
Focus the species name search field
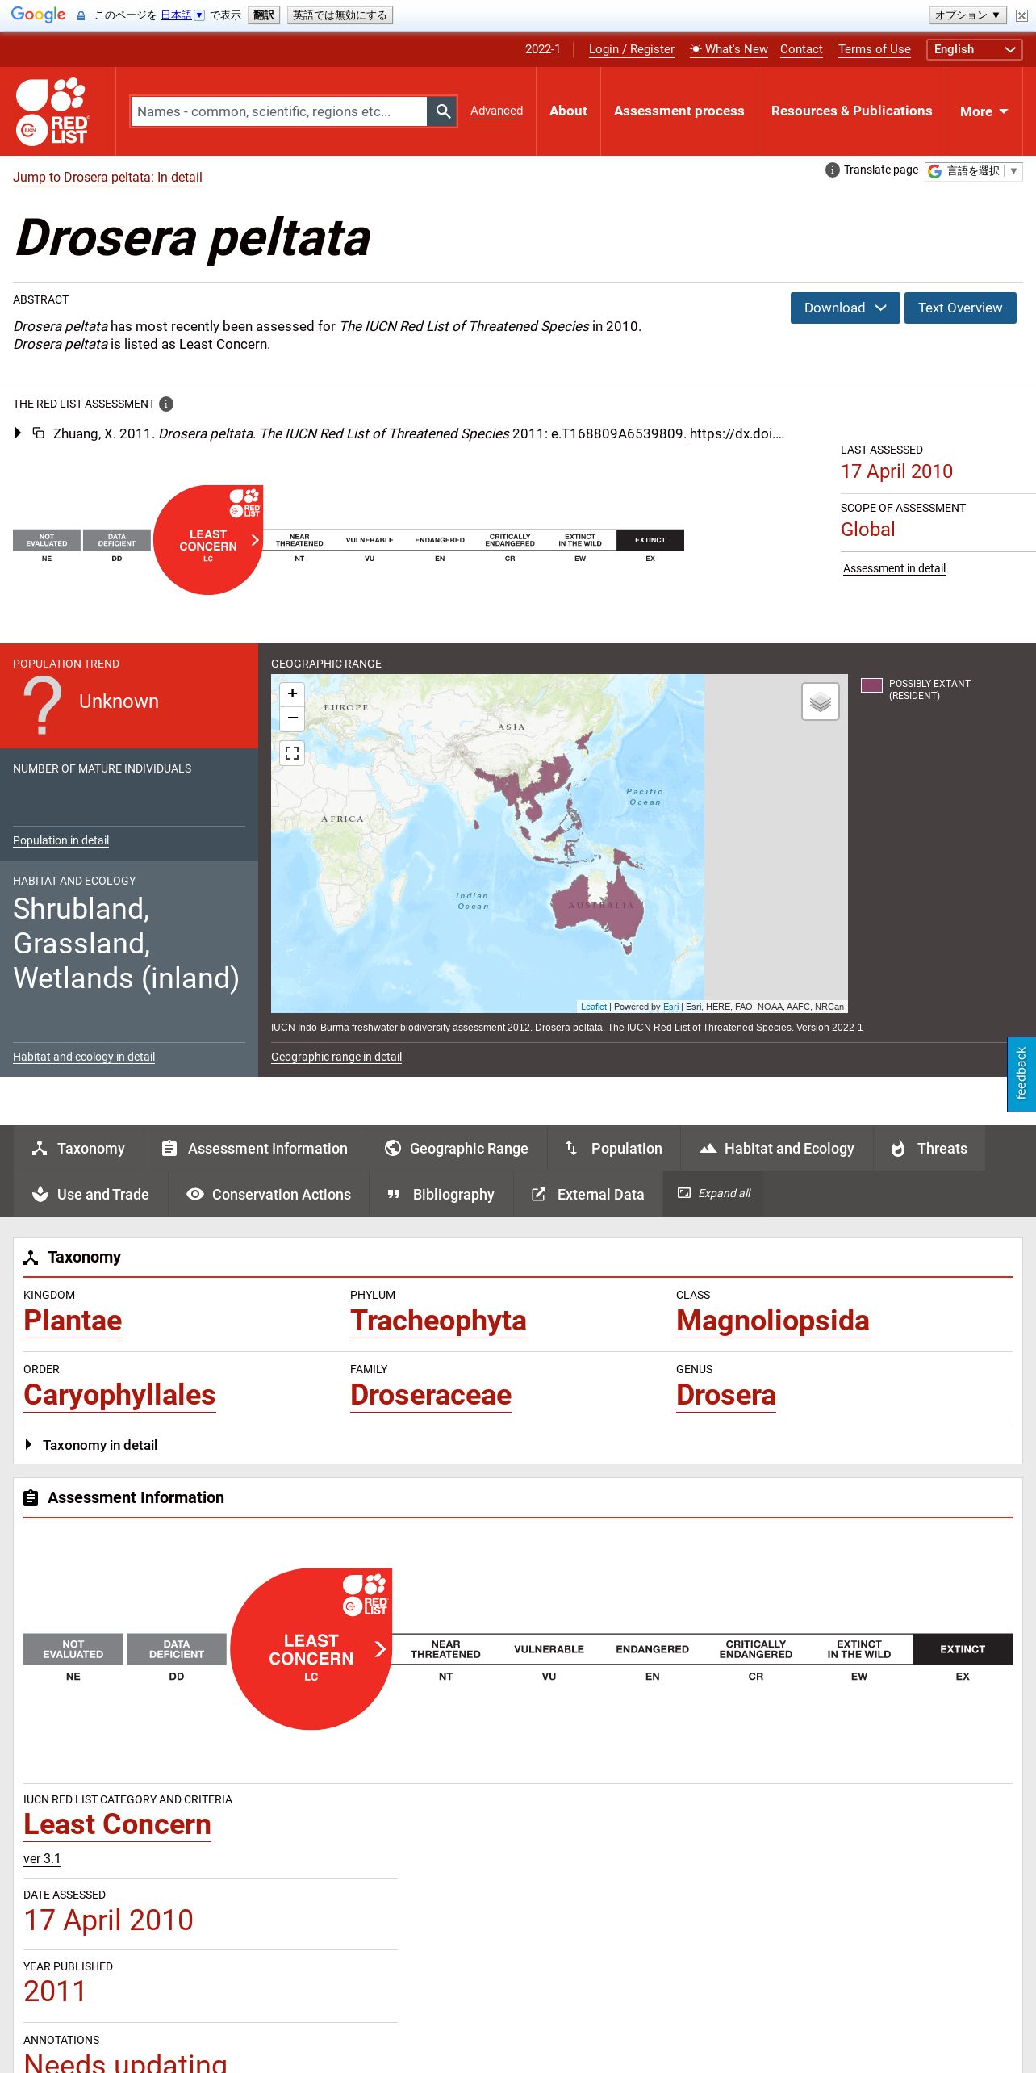[278, 111]
